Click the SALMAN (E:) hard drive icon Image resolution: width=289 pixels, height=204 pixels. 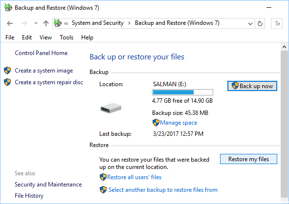point(111,108)
